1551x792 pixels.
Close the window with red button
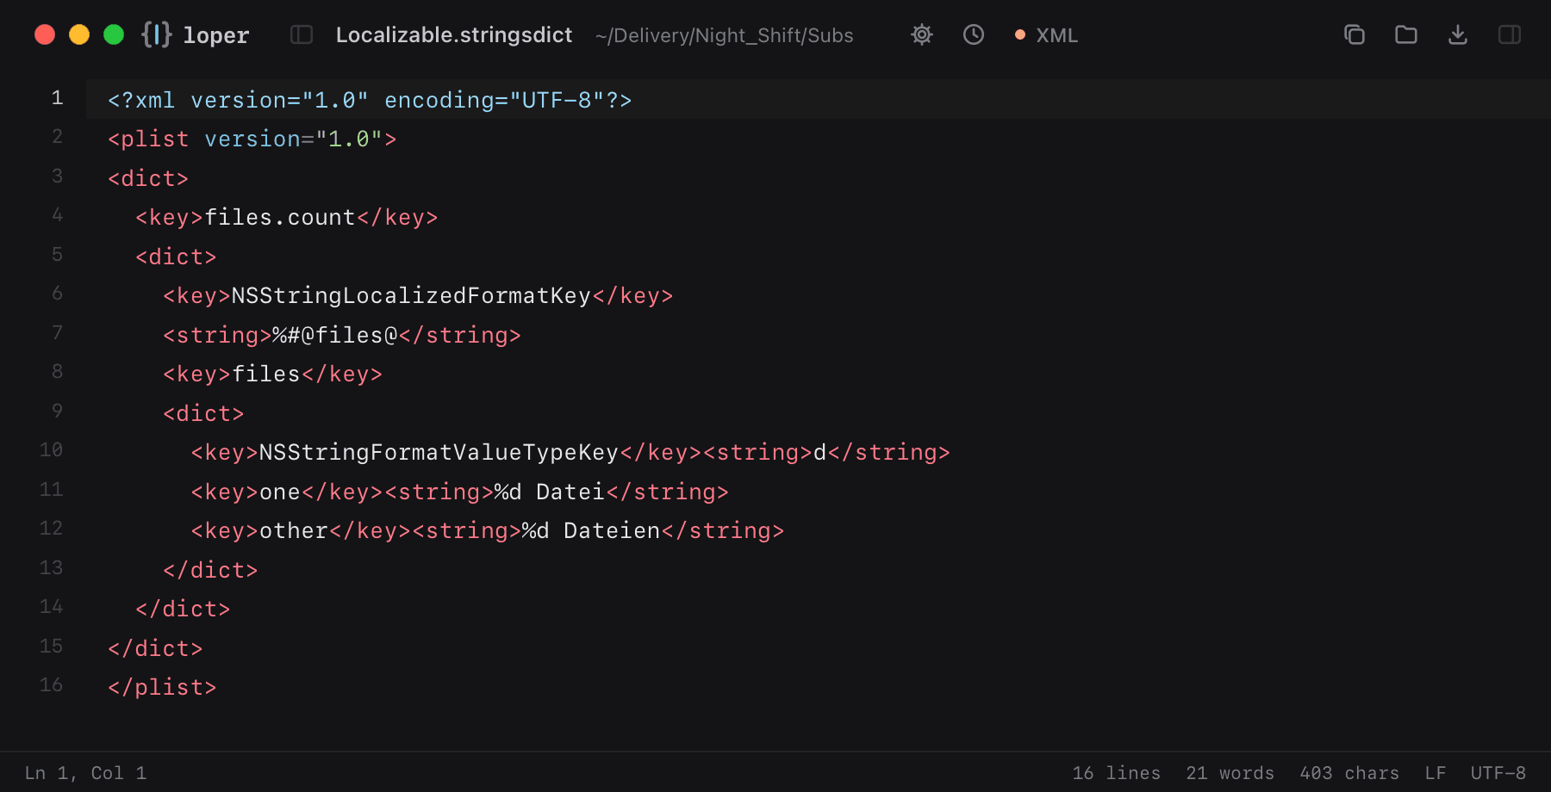coord(45,34)
